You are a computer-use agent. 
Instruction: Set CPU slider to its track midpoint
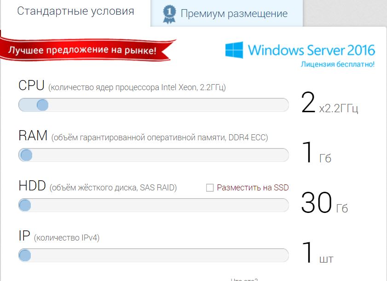[154, 105]
